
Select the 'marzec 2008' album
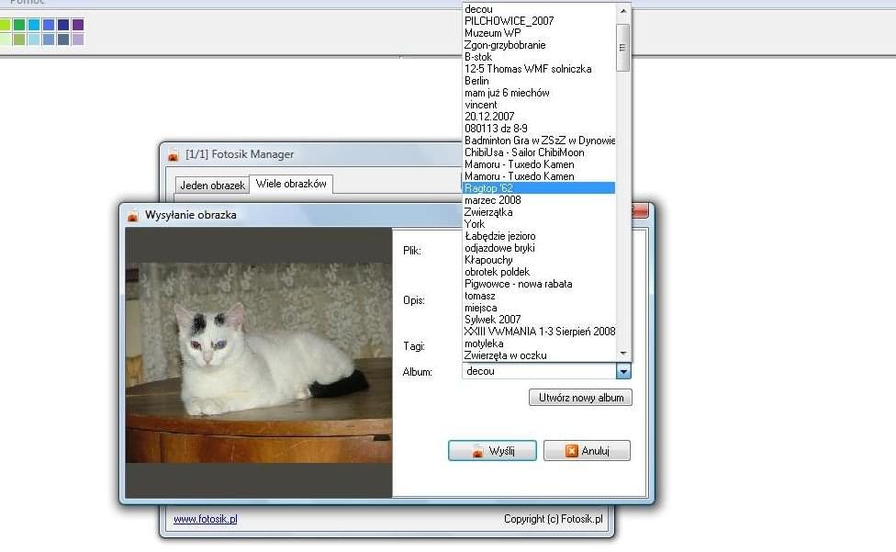click(x=538, y=200)
